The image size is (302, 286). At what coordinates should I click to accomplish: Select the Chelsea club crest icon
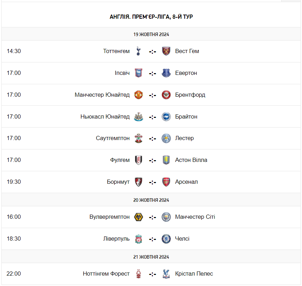tap(166, 239)
